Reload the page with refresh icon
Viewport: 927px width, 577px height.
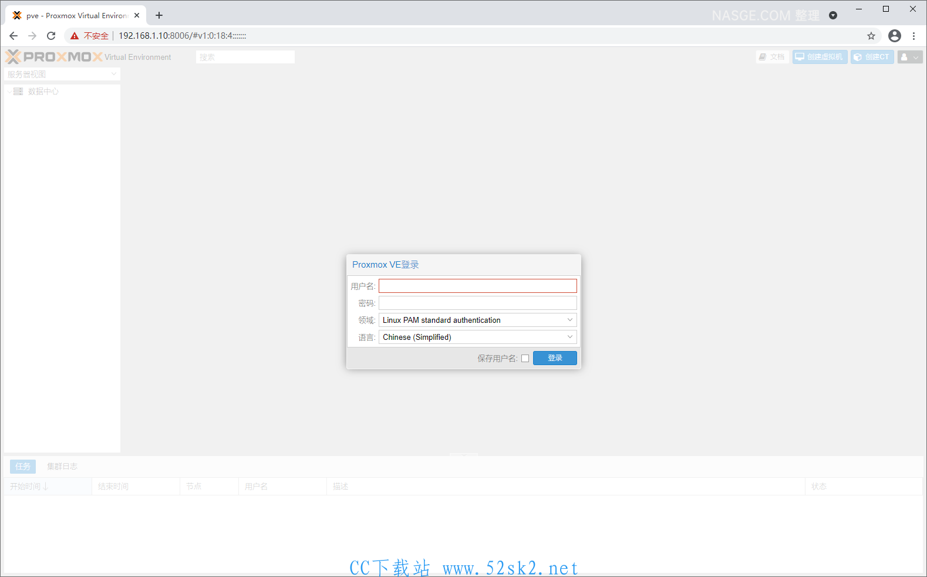[x=51, y=36]
